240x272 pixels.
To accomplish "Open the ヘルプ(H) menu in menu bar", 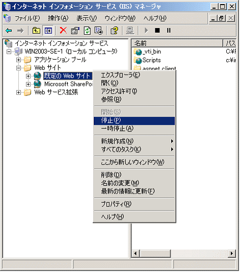I will (x=155, y=18).
